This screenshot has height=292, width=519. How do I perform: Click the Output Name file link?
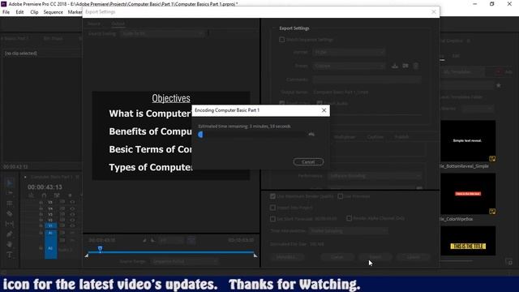[341, 92]
